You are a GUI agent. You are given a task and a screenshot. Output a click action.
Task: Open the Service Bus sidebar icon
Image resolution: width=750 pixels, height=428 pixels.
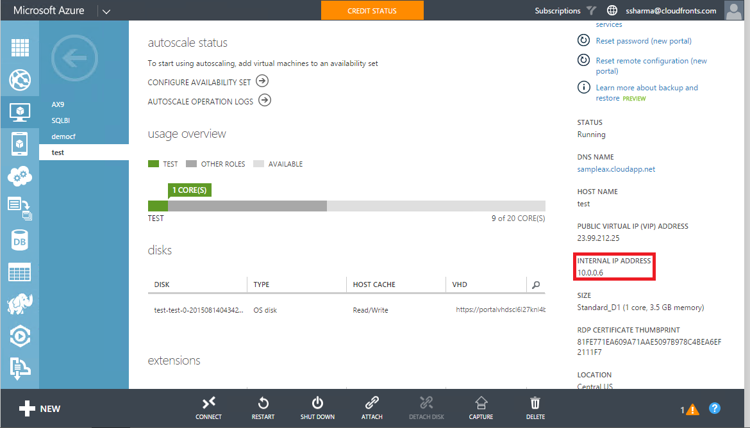20,368
